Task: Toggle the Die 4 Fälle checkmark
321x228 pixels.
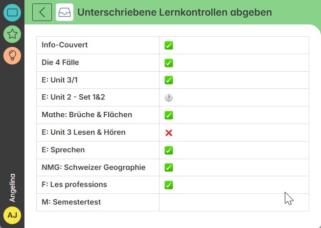Action: (x=169, y=63)
